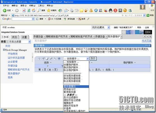156x113 pixels.
Task: Click the show filter row table icon
Action: coord(39,59)
